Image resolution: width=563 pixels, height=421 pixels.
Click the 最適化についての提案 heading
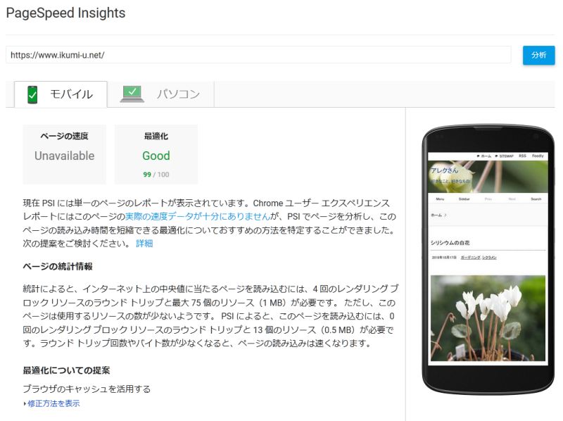tap(66, 370)
